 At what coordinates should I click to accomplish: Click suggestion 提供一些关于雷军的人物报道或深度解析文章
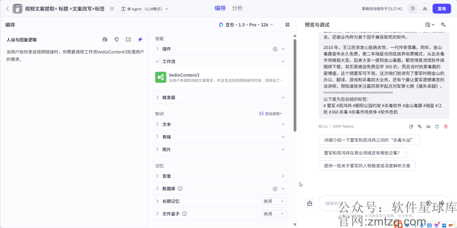(x=367, y=166)
